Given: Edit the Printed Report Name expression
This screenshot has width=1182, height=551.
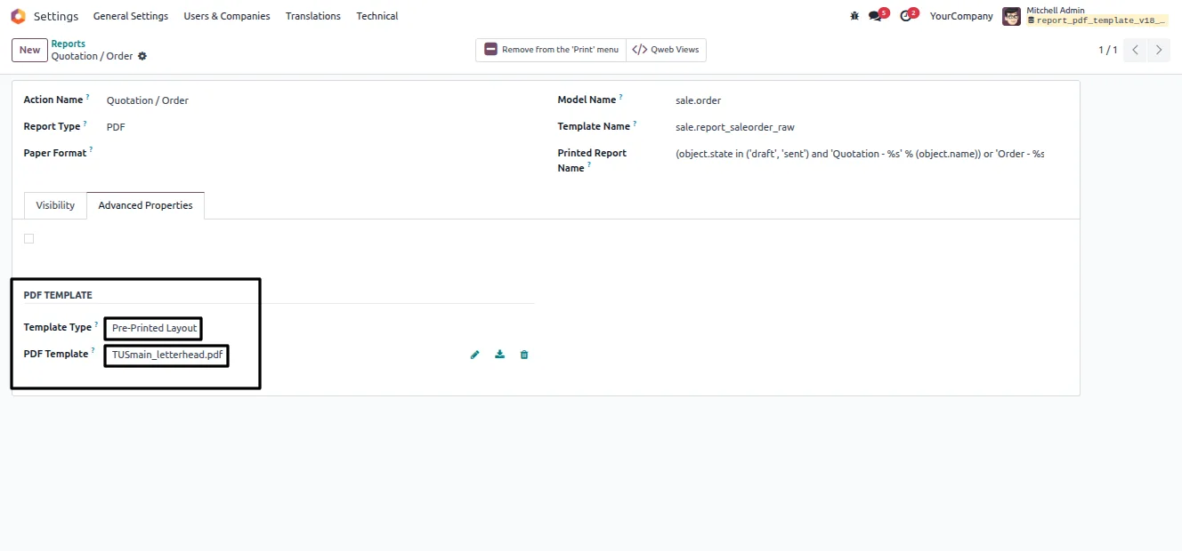Looking at the screenshot, I should pyautogui.click(x=859, y=154).
